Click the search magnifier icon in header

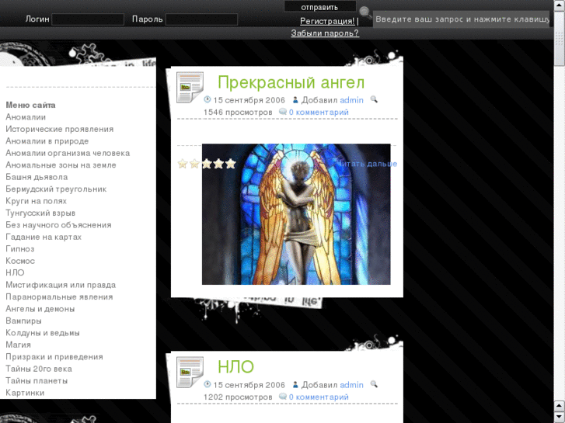365,13
